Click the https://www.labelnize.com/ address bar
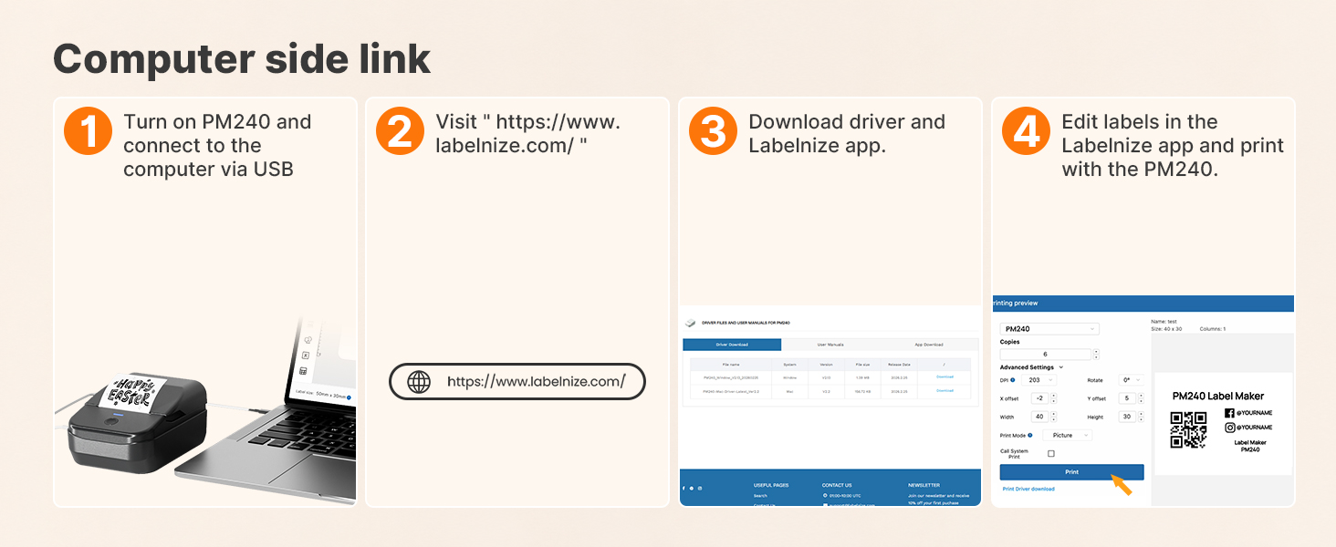Image resolution: width=1336 pixels, height=547 pixels. click(x=517, y=382)
